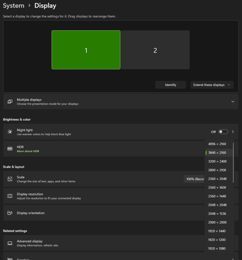
Task: Choose 3840 × 2160 resolution
Action: 218,153
